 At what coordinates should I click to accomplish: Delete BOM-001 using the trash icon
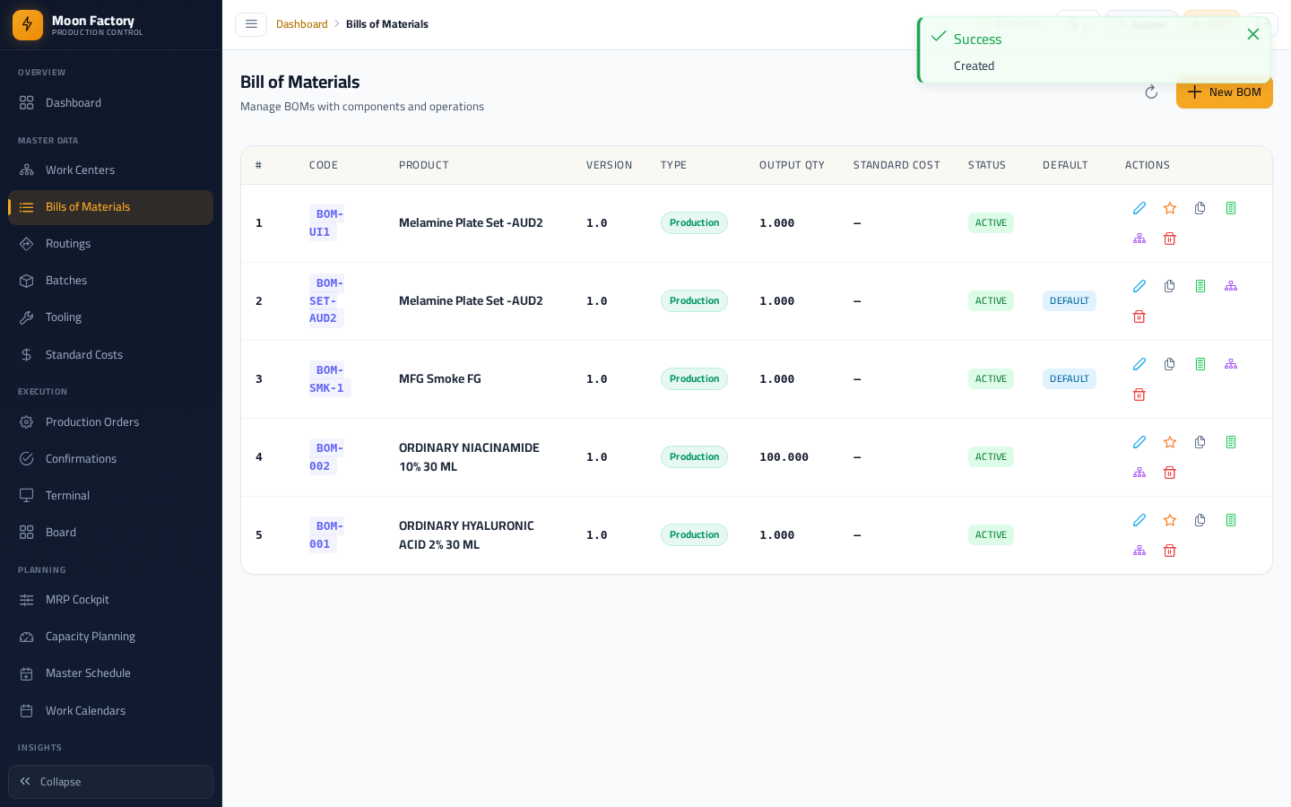click(1170, 551)
